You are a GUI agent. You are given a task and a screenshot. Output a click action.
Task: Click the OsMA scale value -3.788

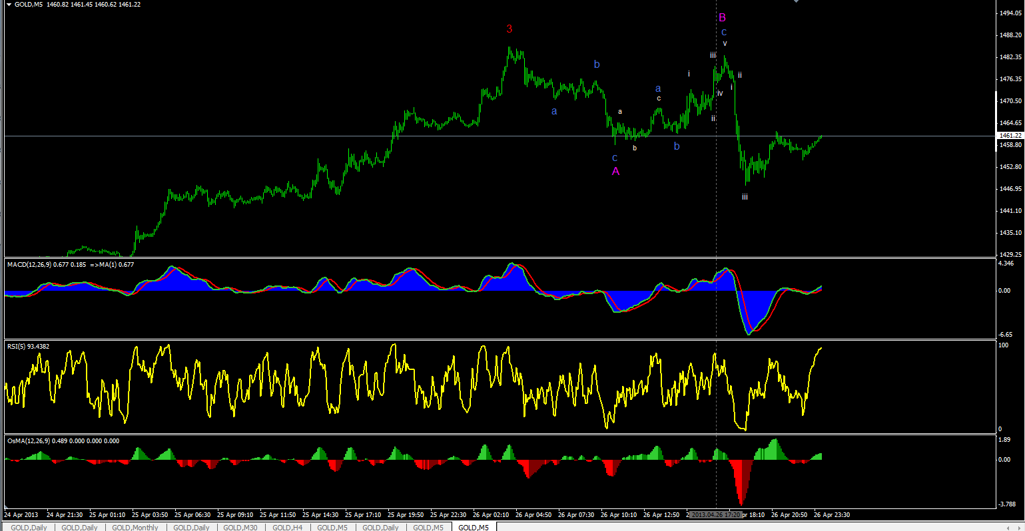(x=1006, y=504)
